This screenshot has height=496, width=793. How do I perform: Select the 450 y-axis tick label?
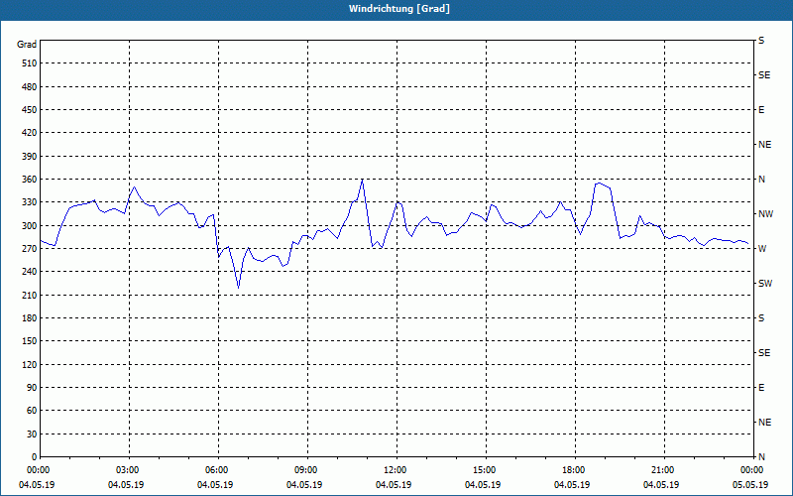coord(30,110)
